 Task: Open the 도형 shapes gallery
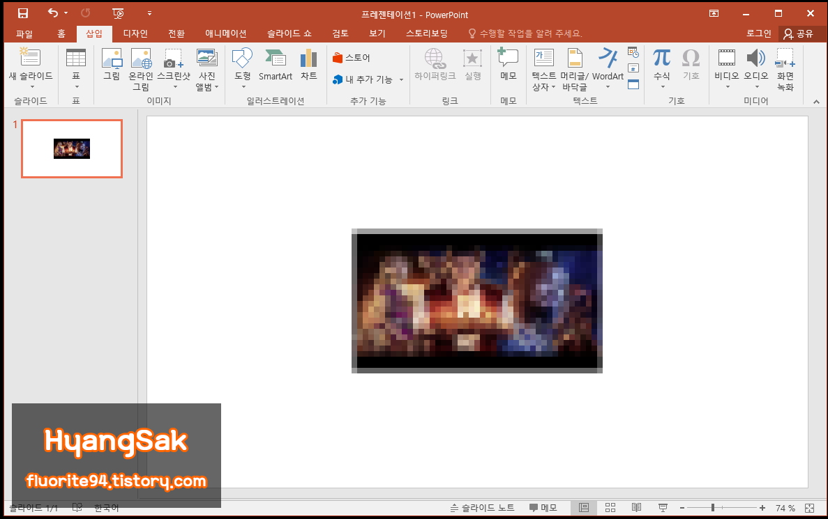[x=242, y=68]
